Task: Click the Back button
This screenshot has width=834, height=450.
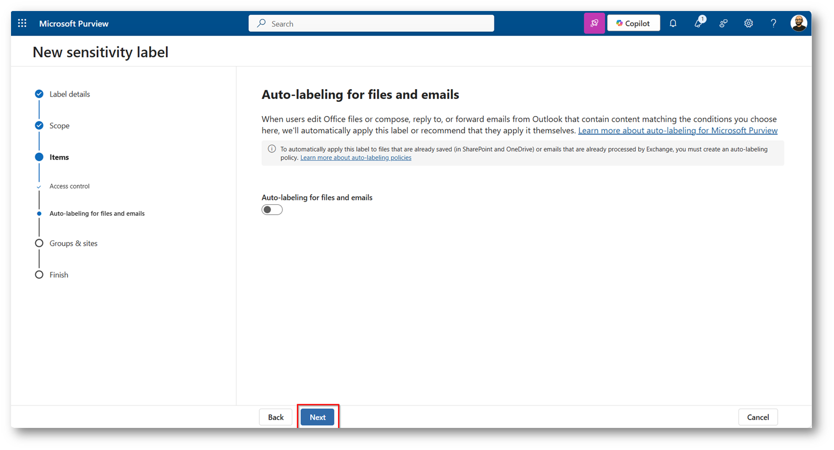Action: 276,417
